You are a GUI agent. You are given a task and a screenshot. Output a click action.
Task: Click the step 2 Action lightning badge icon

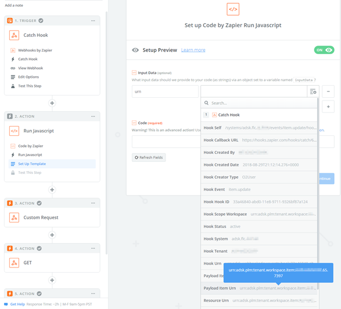pos(10,116)
